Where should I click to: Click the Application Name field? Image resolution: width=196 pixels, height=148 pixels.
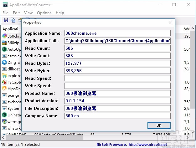[117, 33]
